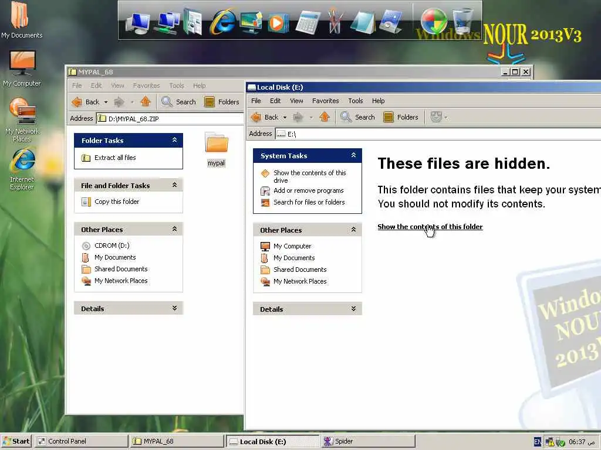This screenshot has width=601, height=450.
Task: Open Windows Media Player dock icon
Action: pos(278,23)
